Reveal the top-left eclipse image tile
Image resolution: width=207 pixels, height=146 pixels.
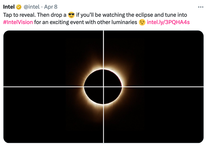[53, 58]
